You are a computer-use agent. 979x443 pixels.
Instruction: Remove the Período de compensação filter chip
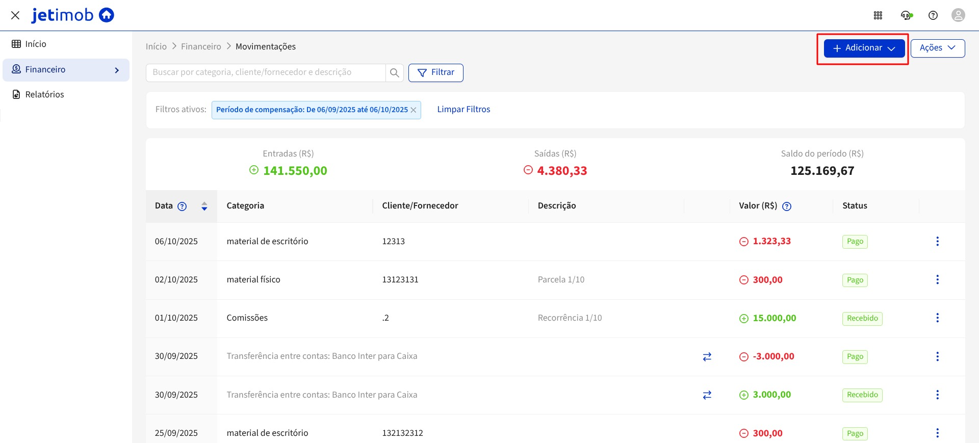(x=414, y=110)
